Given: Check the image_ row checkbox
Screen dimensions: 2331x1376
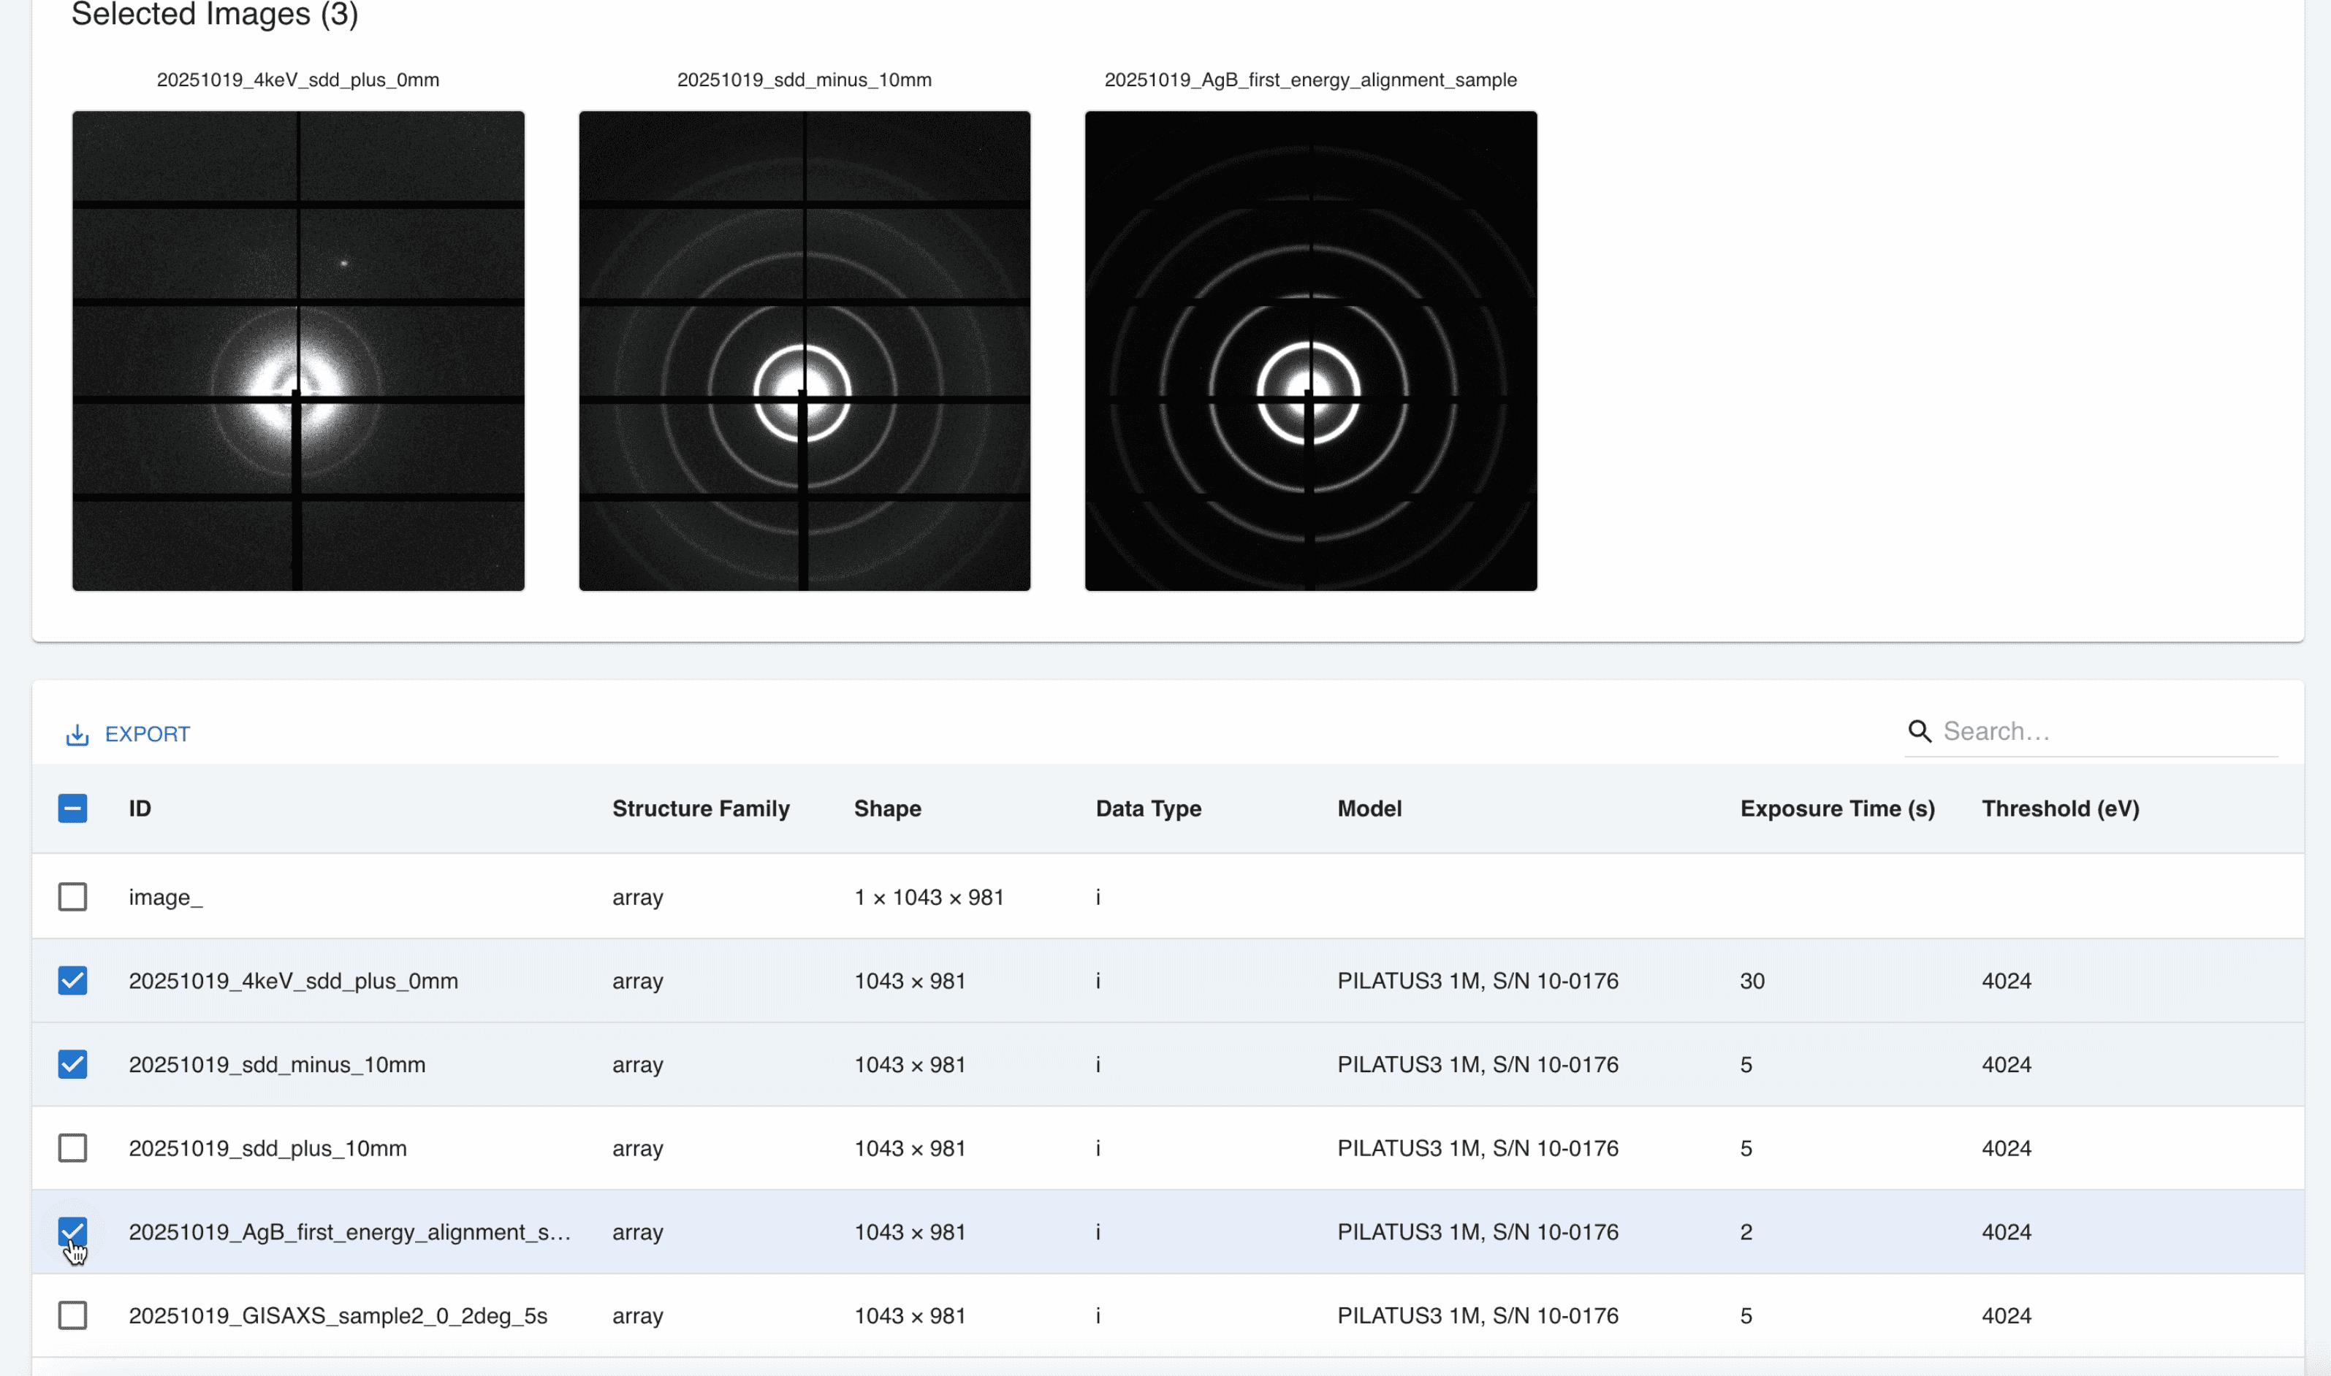Looking at the screenshot, I should click(72, 897).
